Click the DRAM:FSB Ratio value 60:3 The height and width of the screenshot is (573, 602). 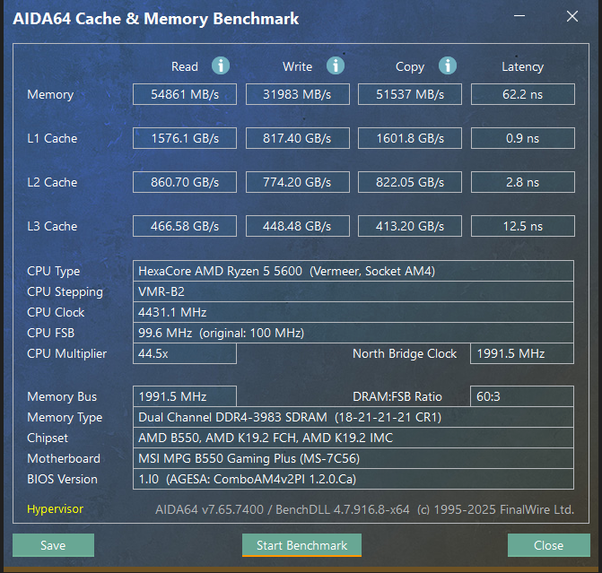(522, 396)
